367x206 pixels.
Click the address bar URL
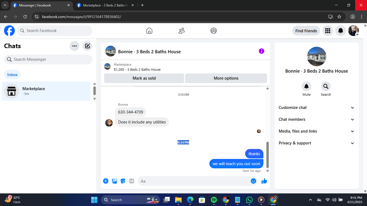pyautogui.click(x=82, y=17)
